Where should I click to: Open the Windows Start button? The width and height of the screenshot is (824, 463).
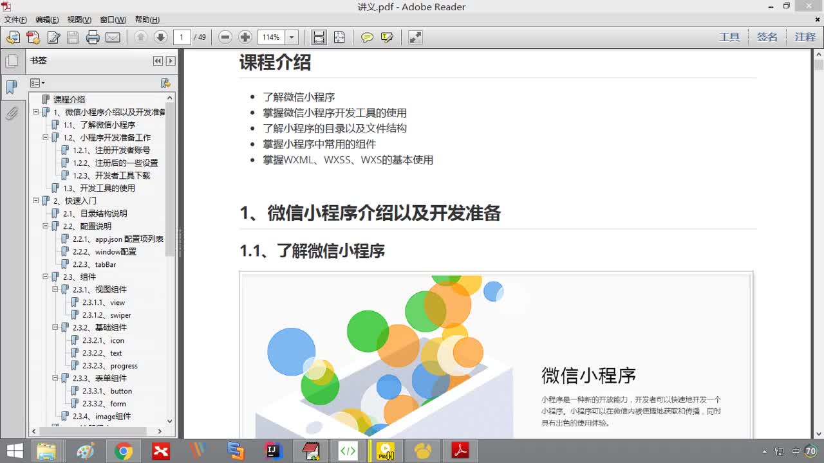(15, 451)
